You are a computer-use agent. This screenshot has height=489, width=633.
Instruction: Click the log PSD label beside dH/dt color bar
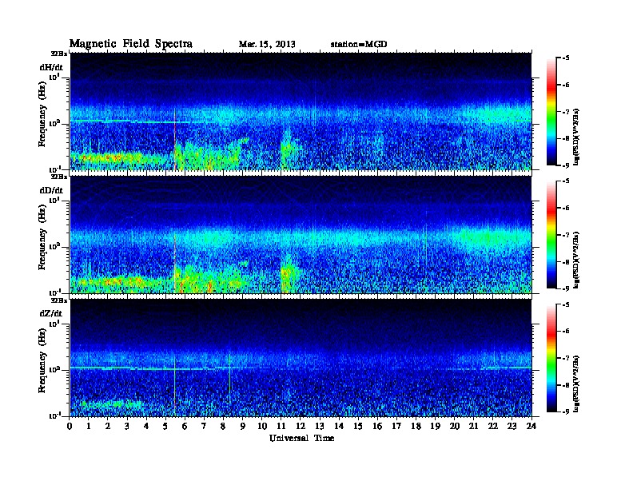click(x=577, y=137)
